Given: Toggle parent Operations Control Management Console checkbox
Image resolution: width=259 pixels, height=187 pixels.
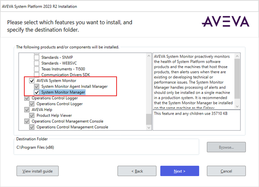Looking at the screenshot, I should [x=27, y=121].
